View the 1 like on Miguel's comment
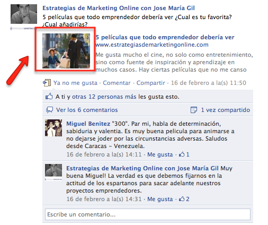 point(184,154)
